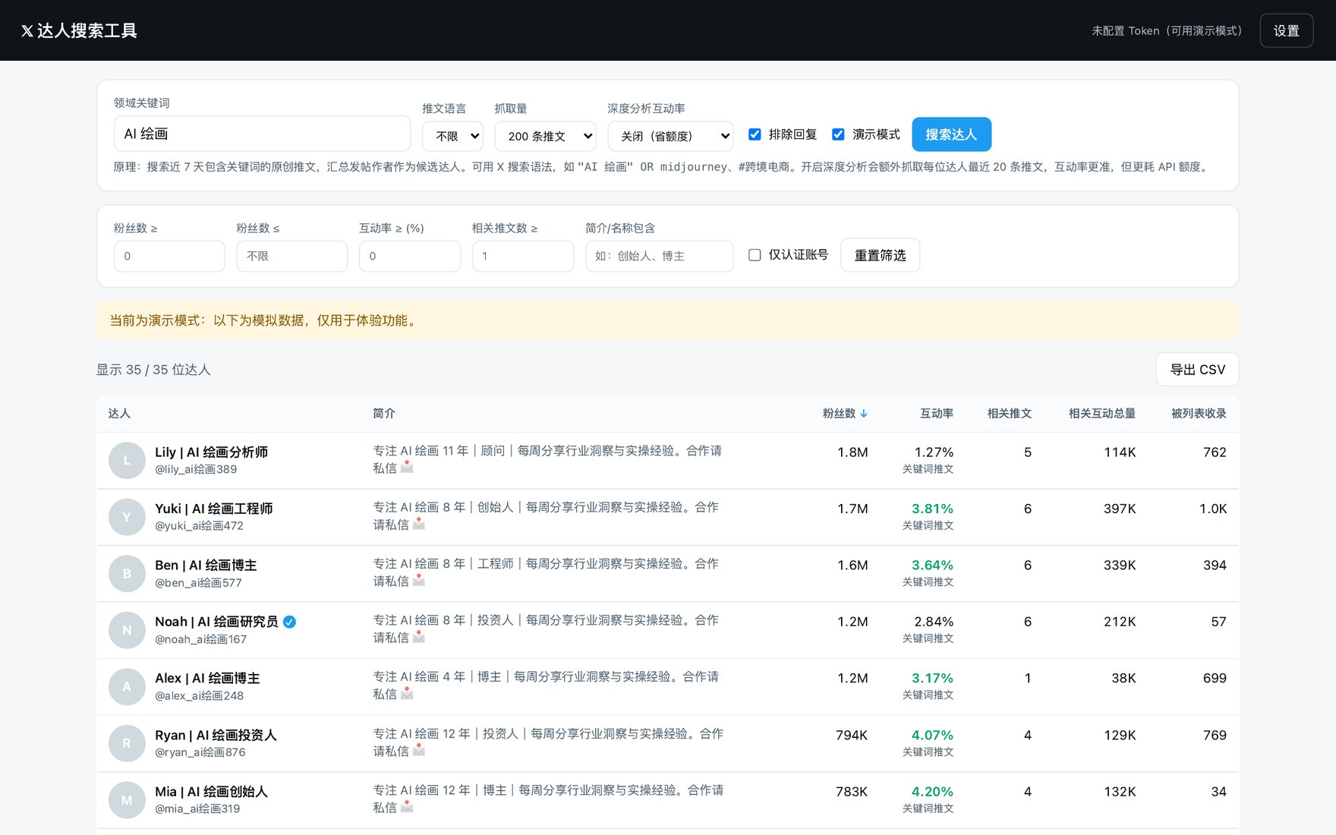Click the 达人 column header
This screenshot has width=1336, height=835.
(x=119, y=414)
